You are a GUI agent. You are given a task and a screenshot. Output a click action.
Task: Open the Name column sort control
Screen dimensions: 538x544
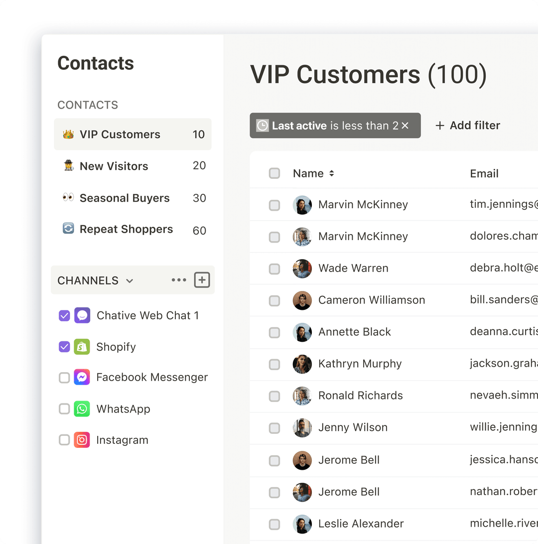[331, 173]
